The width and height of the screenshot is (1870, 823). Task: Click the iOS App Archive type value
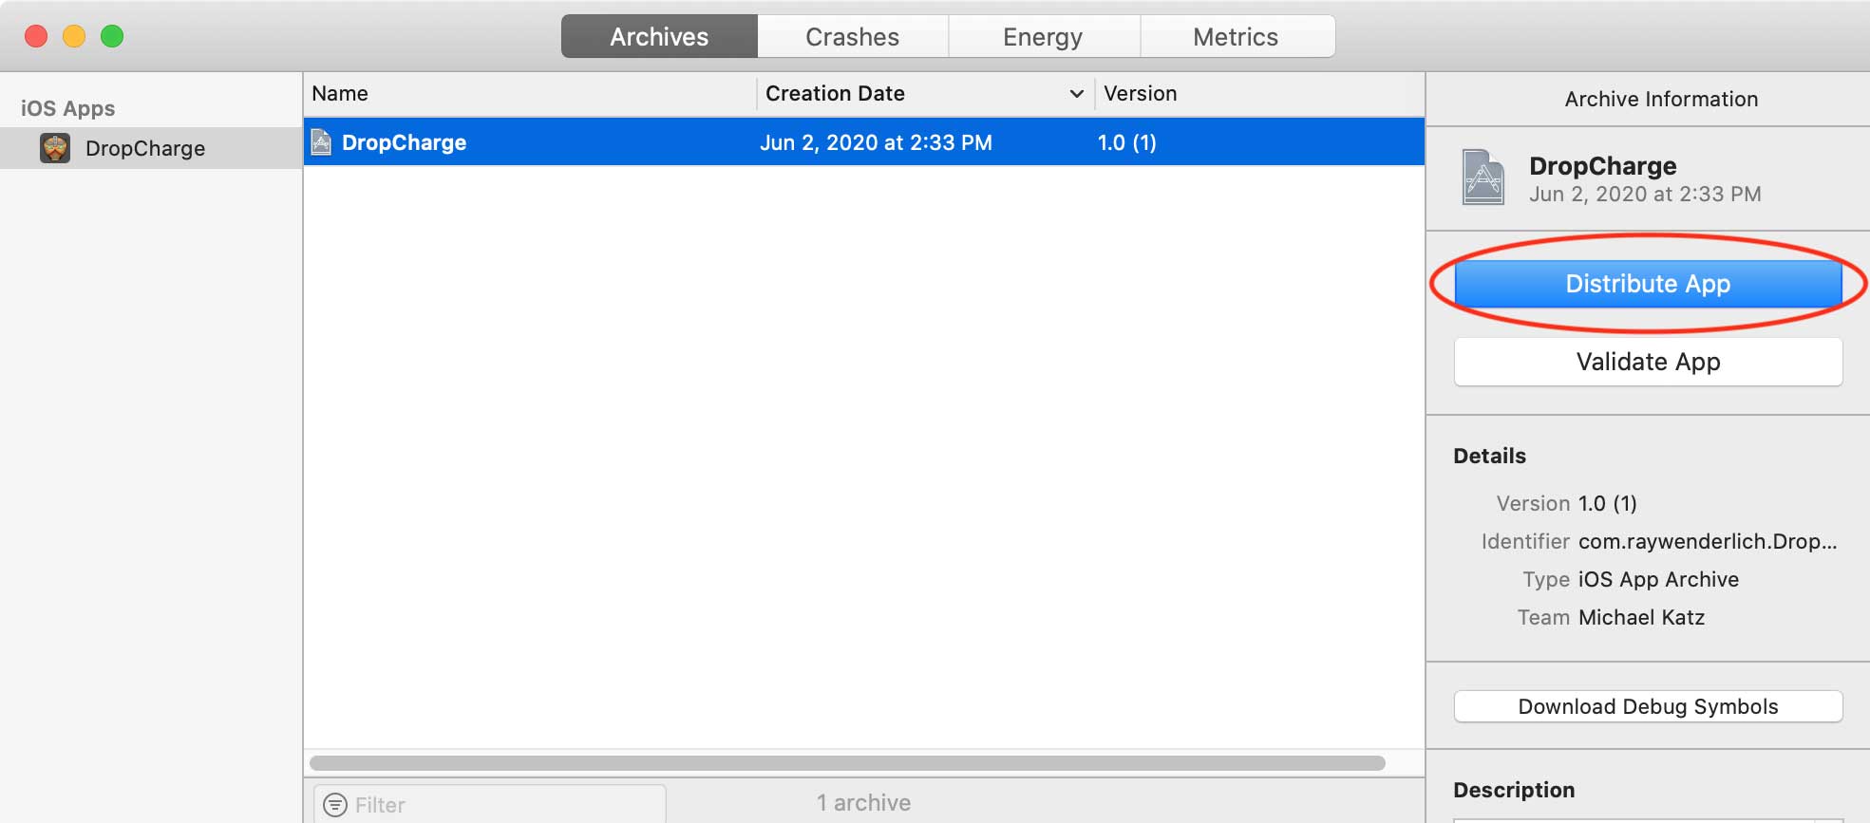1658,579
